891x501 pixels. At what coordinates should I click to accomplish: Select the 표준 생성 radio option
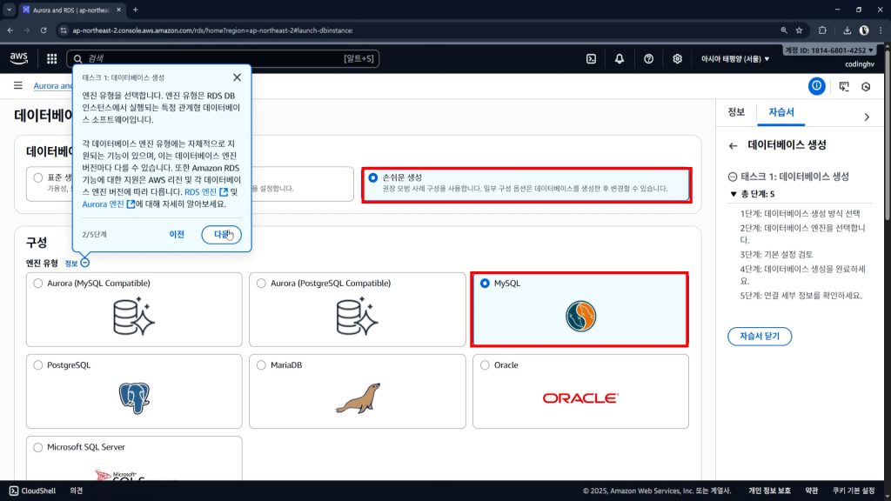(x=38, y=177)
